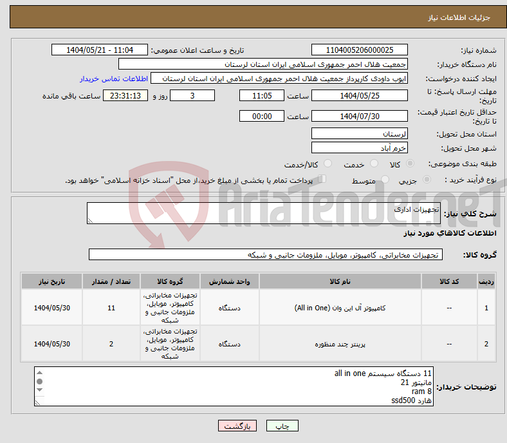Click the جزئیات اطلاعات نیاز header title
Viewport: 507px width, 443px height.
point(459,17)
